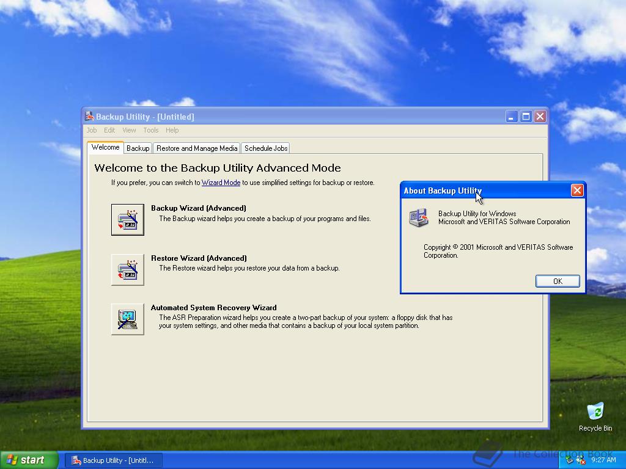
Task: Select Backup Utility taskbar button
Action: click(x=114, y=460)
